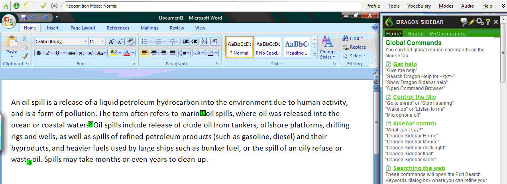Toggle Italic formatting in the Font group

pos(48,53)
